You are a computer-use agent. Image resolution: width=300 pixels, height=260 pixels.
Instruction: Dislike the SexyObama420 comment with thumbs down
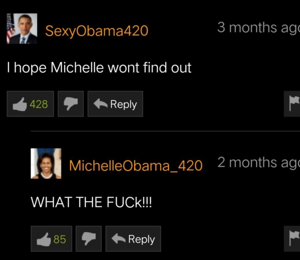[x=70, y=104]
